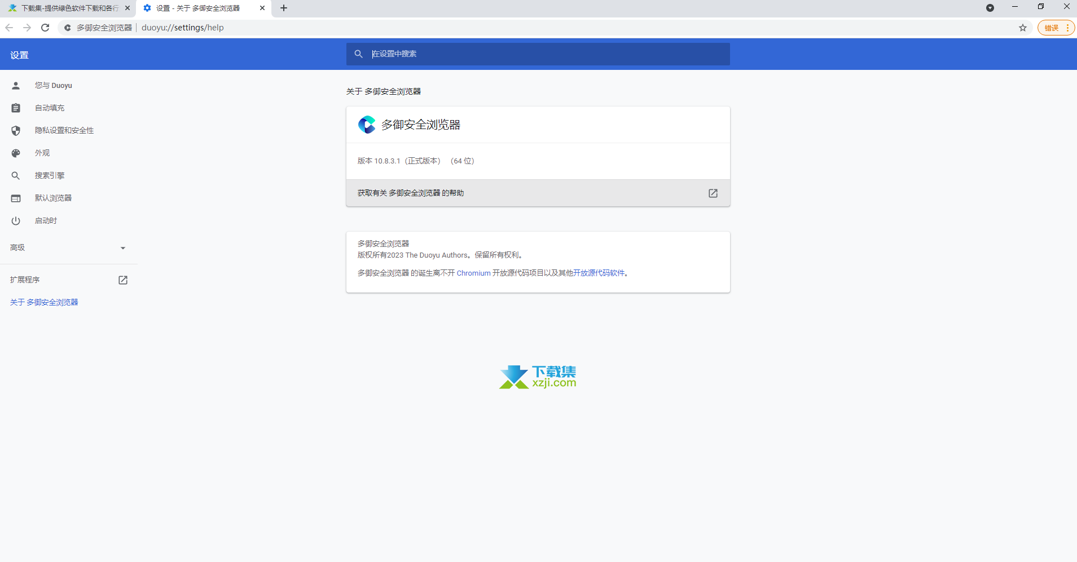The image size is (1077, 562).
Task: Click the bookmark star icon in address bar
Action: [x=1023, y=28]
